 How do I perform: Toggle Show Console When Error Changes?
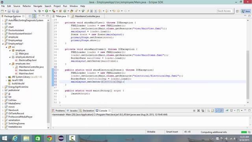pyautogui.click(x=221, y=110)
